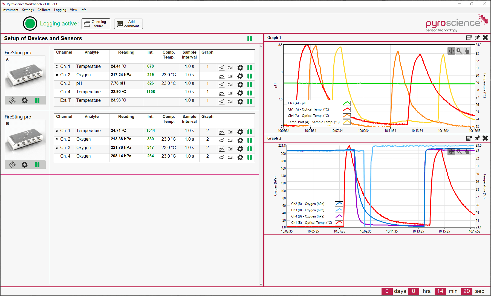
Task: Open graph icon for Device A Ch. 1
Action: [x=222, y=68]
